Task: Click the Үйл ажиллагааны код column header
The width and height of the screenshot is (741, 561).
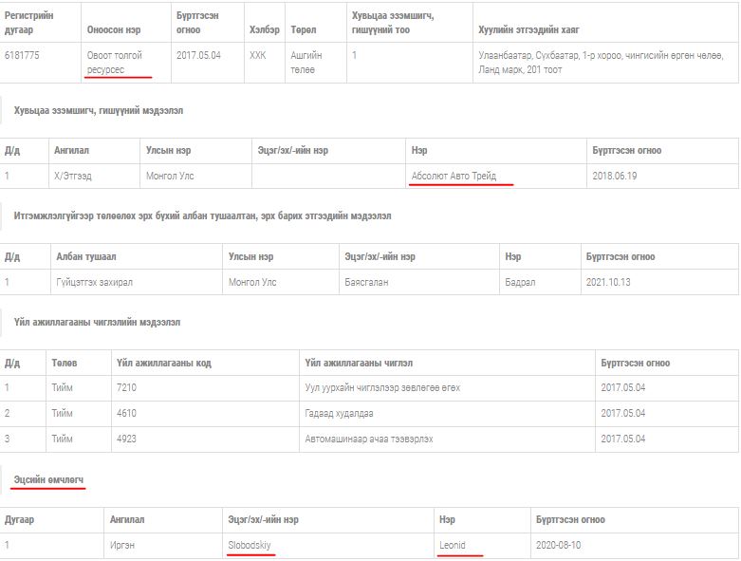Action: tap(163, 363)
